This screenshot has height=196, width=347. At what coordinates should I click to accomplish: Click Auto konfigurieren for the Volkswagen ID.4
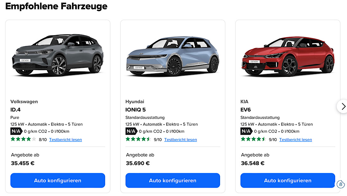pos(58,180)
